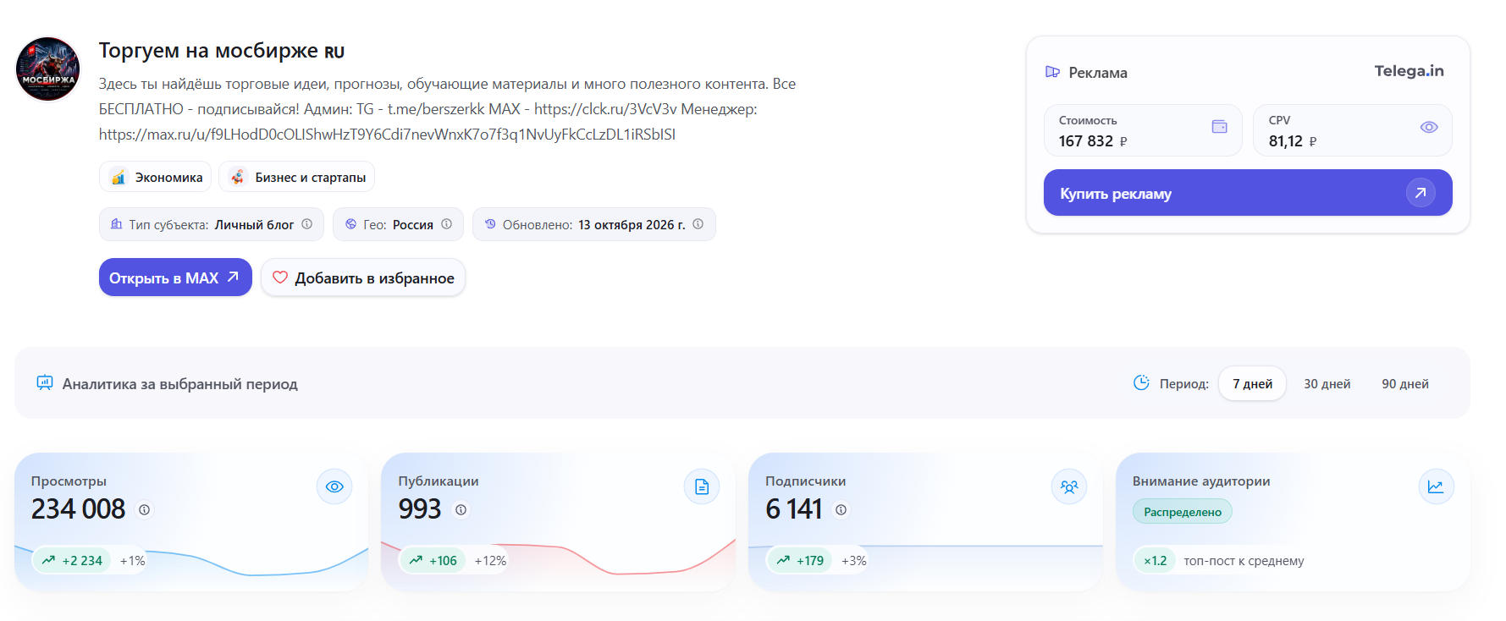
Task: Click the +179 subscribers growth badge
Action: [x=800, y=560]
